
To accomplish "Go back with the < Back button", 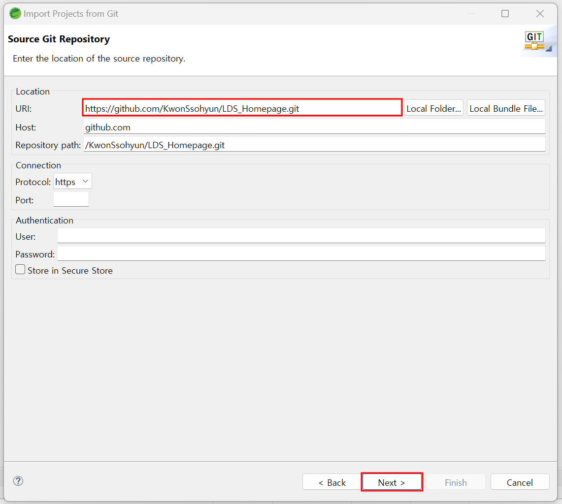I will click(332, 482).
